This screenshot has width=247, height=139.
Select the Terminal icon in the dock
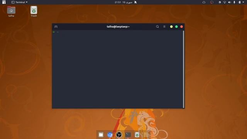coord(128,135)
